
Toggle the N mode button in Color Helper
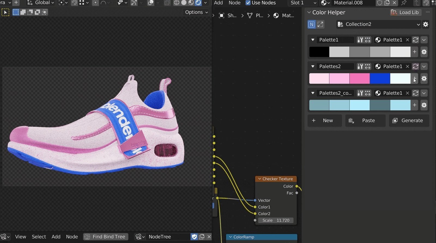pyautogui.click(x=311, y=24)
